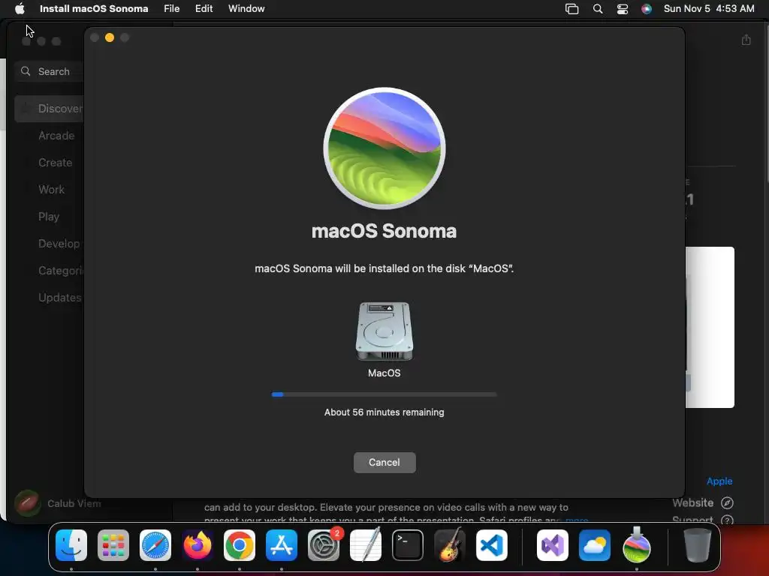Screen dimensions: 769x576
Task: Open the Install macOS Sonoma app menu
Action: [x=94, y=8]
